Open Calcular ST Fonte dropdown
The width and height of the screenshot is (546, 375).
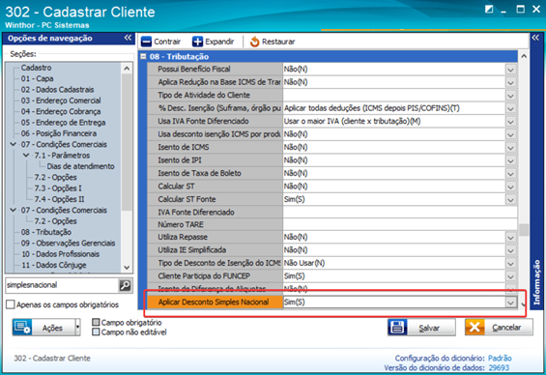[510, 199]
